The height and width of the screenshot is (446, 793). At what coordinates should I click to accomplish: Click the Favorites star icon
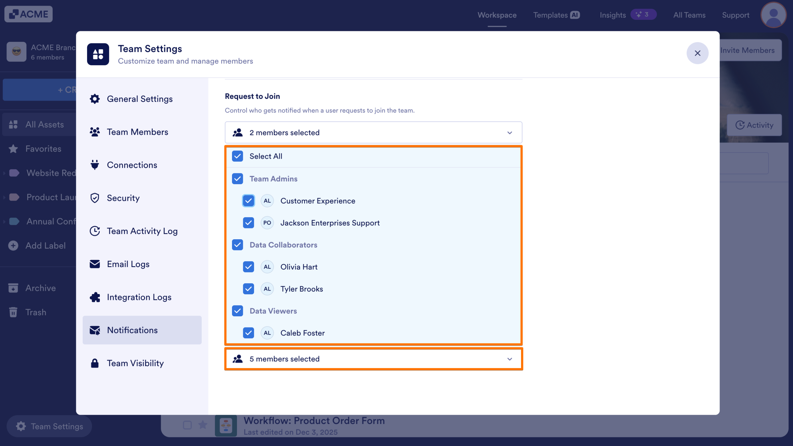click(x=13, y=149)
